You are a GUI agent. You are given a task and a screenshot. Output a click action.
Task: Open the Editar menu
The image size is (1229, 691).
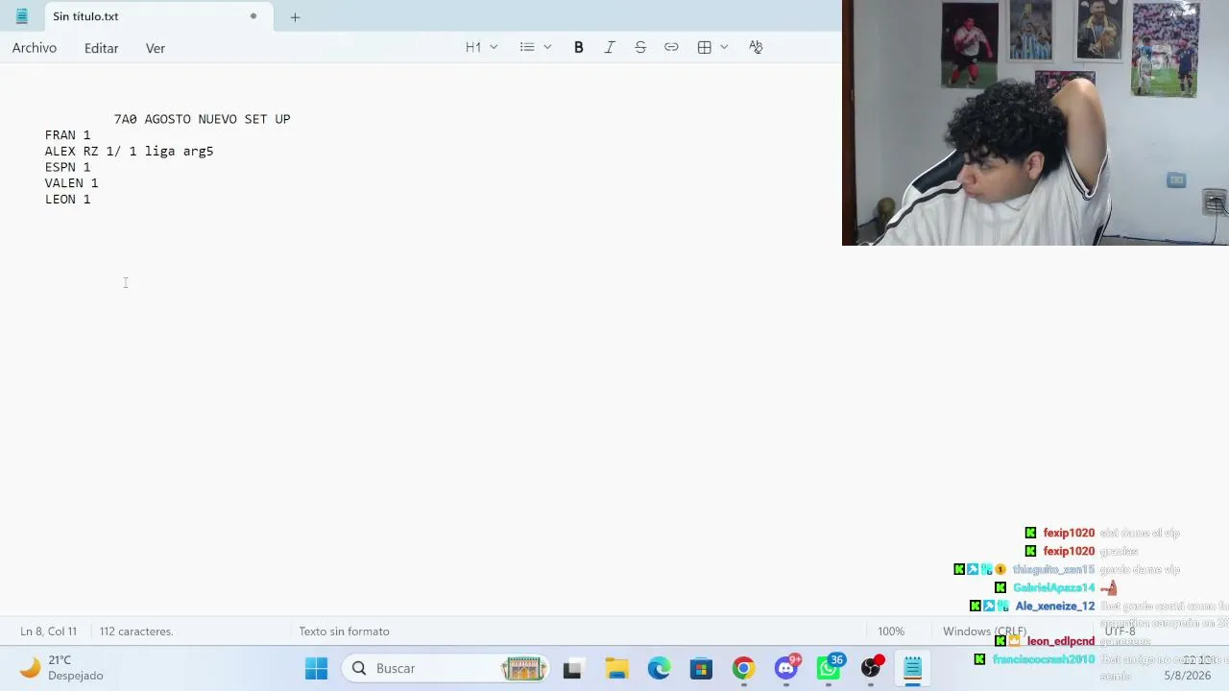[x=101, y=48]
